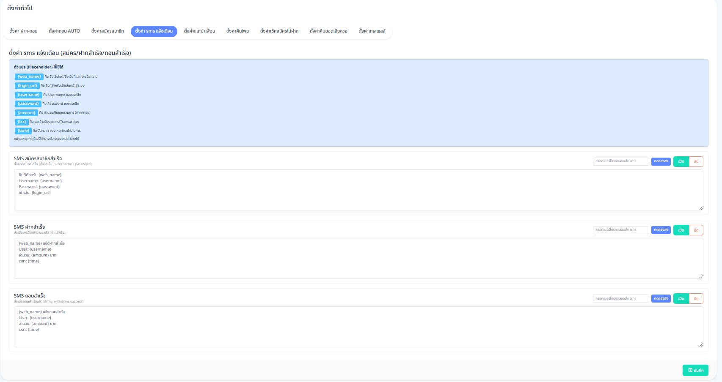722x382 pixels.
Task: Click the {web_name} placeholder badge
Action: coord(29,76)
